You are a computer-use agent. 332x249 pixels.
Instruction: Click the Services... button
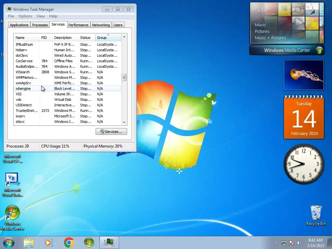112,132
